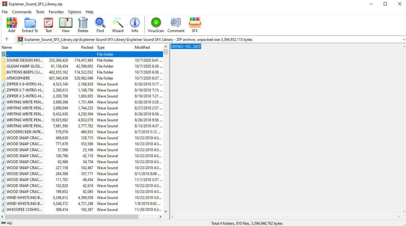Click the comment pane scroll right arrow

tap(399, 217)
